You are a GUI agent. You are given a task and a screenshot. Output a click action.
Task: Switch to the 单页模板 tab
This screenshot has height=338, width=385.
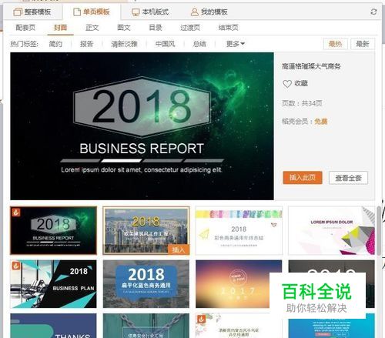pyautogui.click(x=92, y=12)
